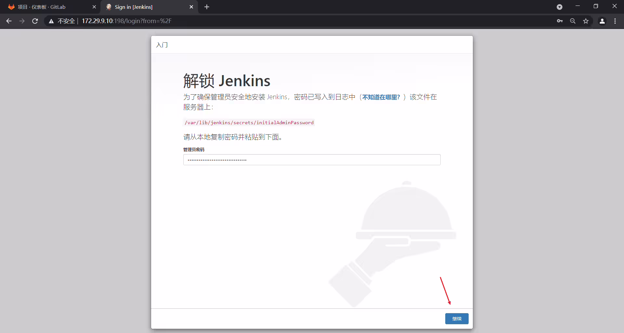The image size is (624, 333).
Task: Click the 继续 continue button
Action: [457, 319]
